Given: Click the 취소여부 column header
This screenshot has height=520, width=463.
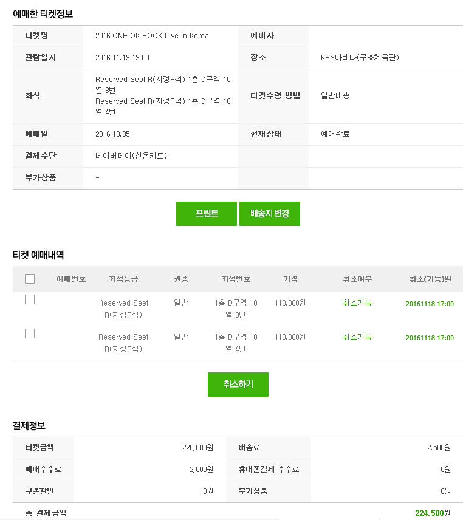Looking at the screenshot, I should pyautogui.click(x=357, y=279).
